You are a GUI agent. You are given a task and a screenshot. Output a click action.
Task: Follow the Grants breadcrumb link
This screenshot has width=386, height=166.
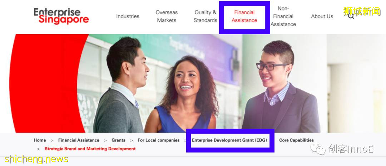click(118, 140)
